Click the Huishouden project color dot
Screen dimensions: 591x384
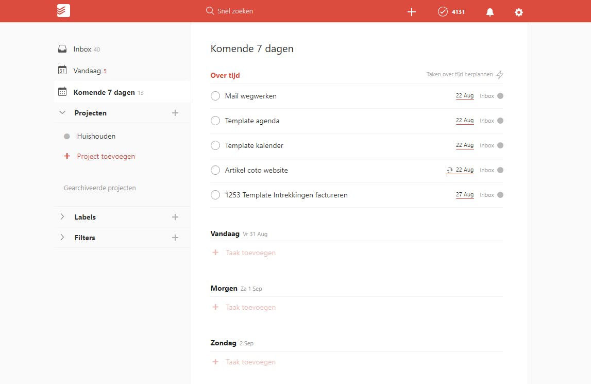click(x=66, y=136)
